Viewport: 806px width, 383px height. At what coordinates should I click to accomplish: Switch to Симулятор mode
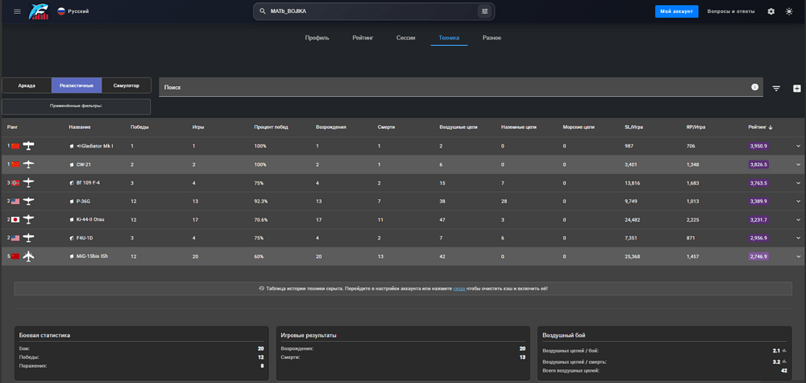(x=127, y=85)
